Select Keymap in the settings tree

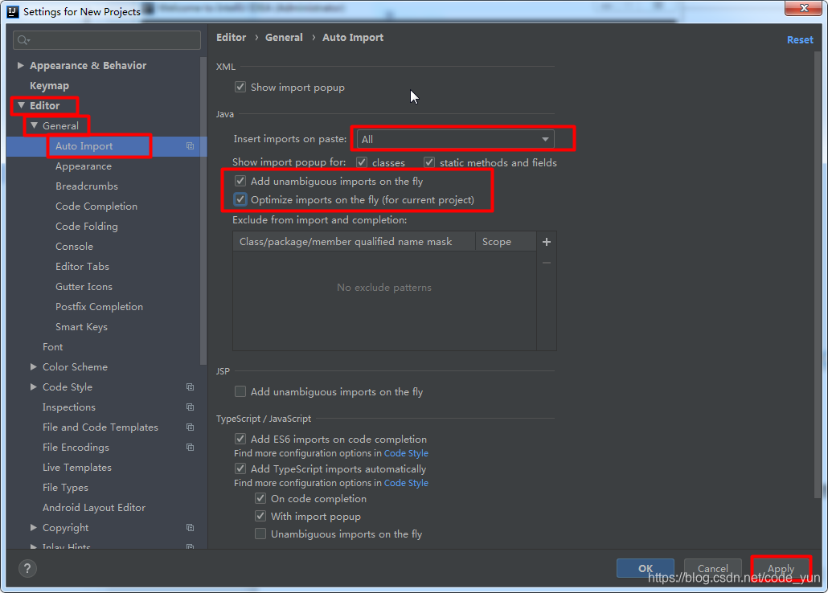pos(49,85)
